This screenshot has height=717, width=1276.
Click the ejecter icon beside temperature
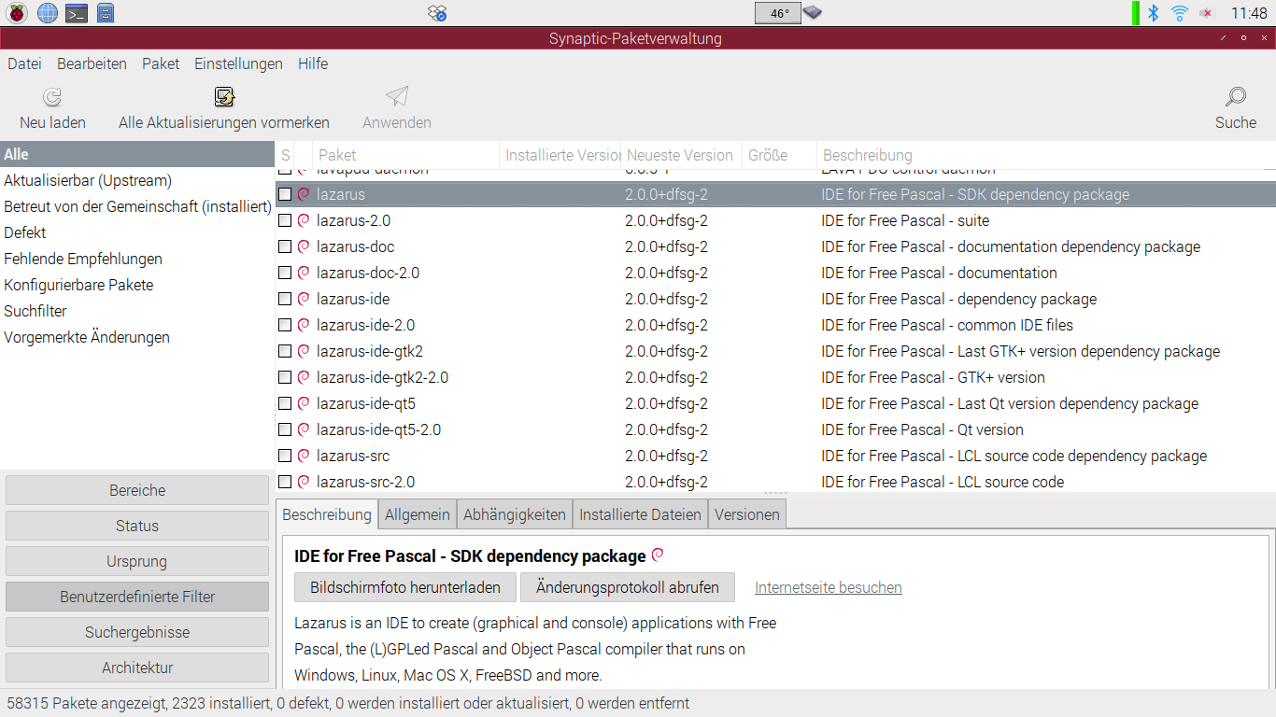pos(813,13)
